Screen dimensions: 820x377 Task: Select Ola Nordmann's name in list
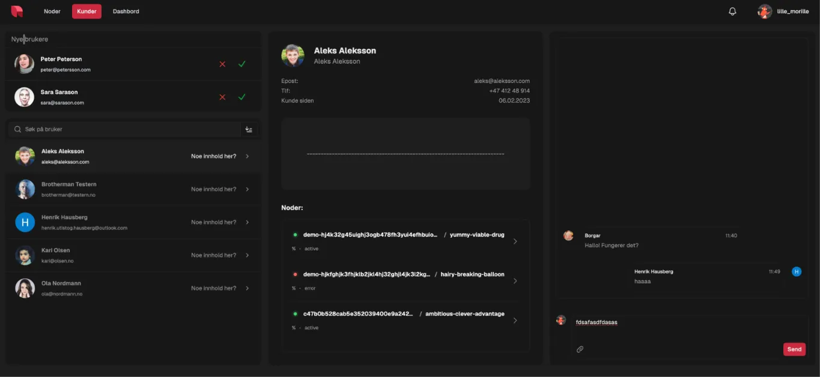tap(61, 283)
